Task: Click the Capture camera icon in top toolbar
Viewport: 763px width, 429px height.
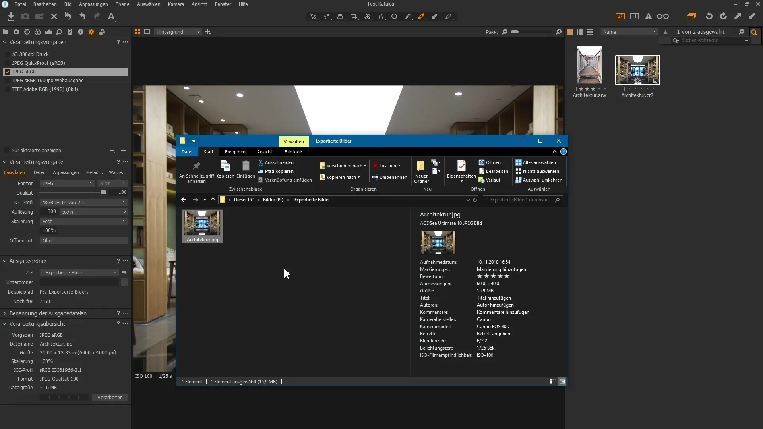Action: click(25, 16)
